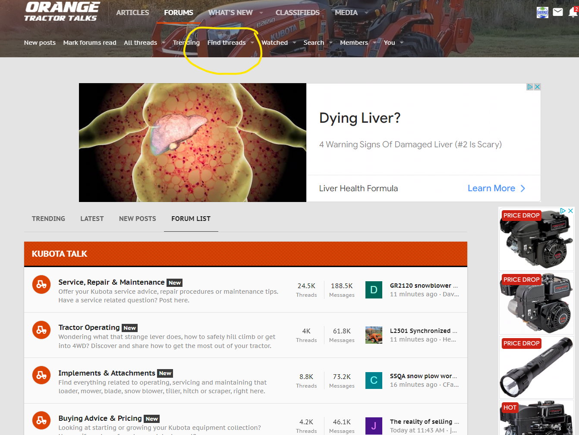Screen dimensions: 579x435
Task: Switch to the Trending tab
Action: (x=48, y=219)
